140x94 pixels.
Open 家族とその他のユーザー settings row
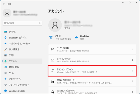tap(92, 81)
